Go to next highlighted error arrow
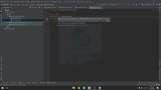This screenshot has width=161, height=90. 157,10
